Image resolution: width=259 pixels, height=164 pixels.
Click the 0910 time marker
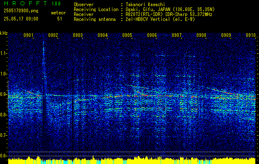pos(251,35)
